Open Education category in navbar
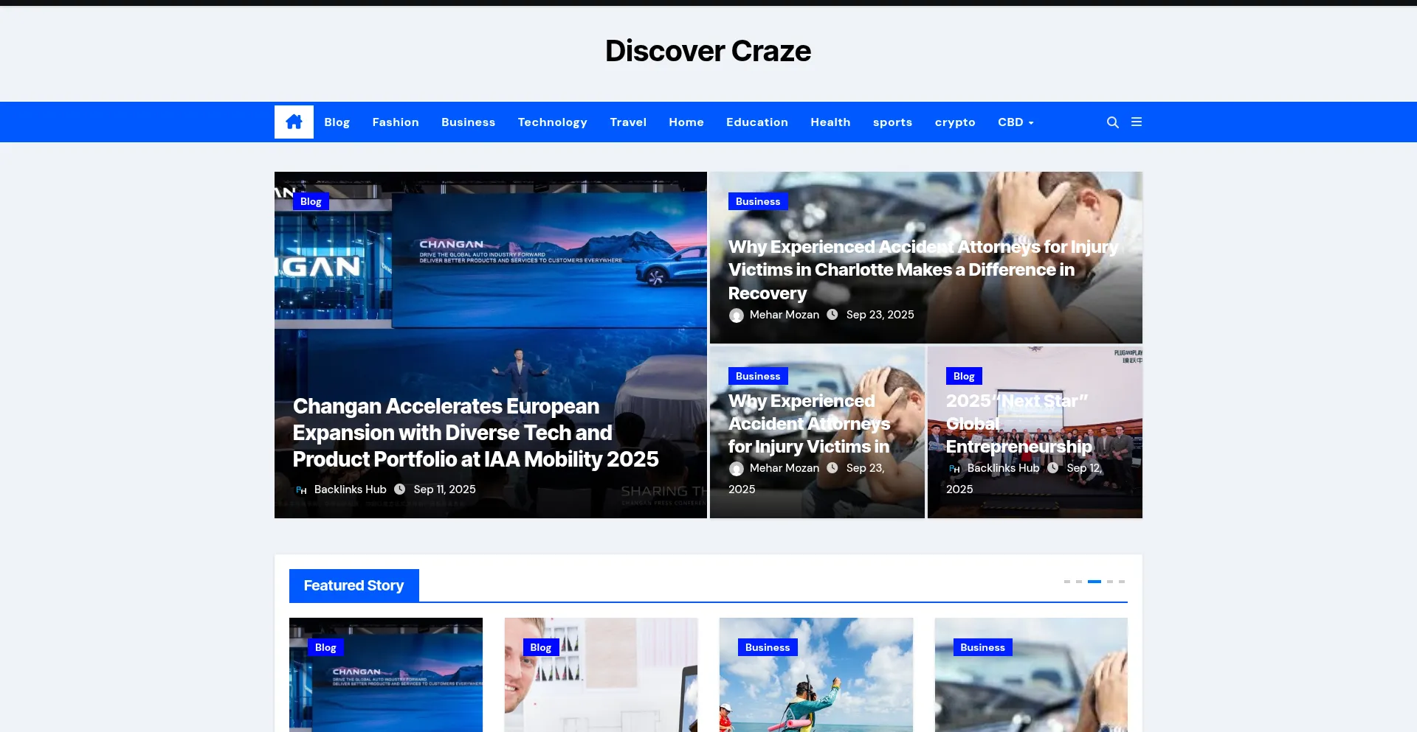Viewport: 1417px width, 732px height. tap(757, 122)
